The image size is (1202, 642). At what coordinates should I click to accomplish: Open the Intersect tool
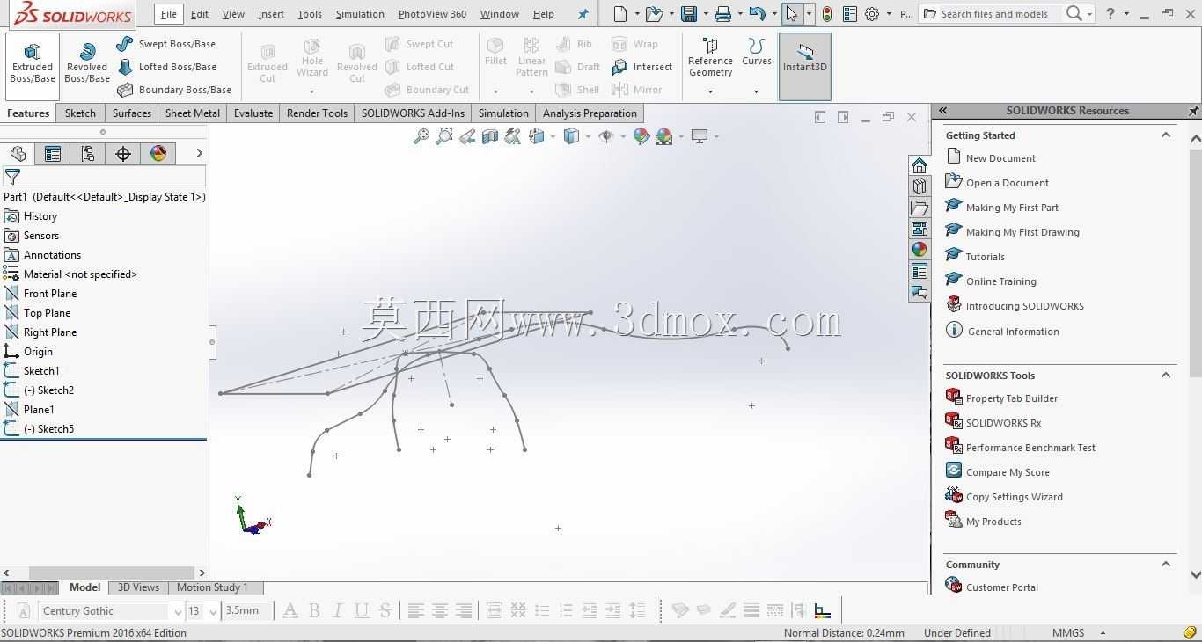pyautogui.click(x=642, y=67)
